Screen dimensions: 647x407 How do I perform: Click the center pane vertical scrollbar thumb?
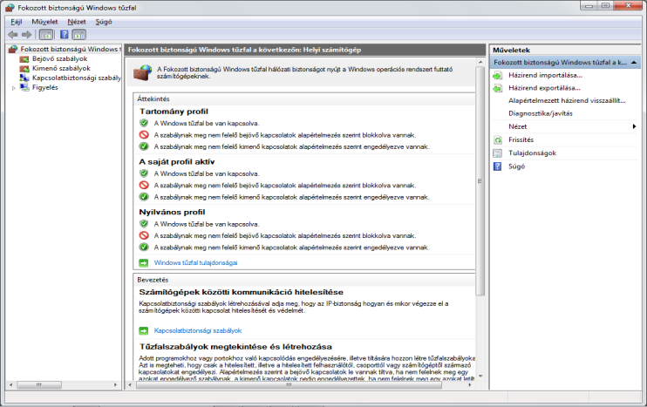point(480,180)
